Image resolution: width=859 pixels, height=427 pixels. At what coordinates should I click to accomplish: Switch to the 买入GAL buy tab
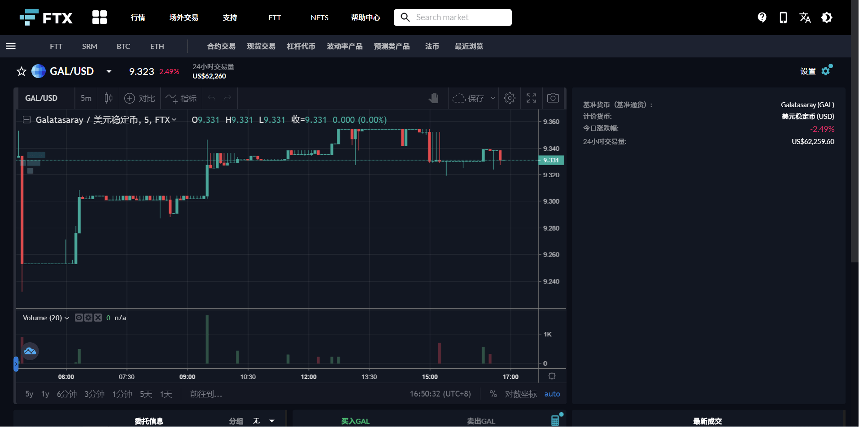355,421
